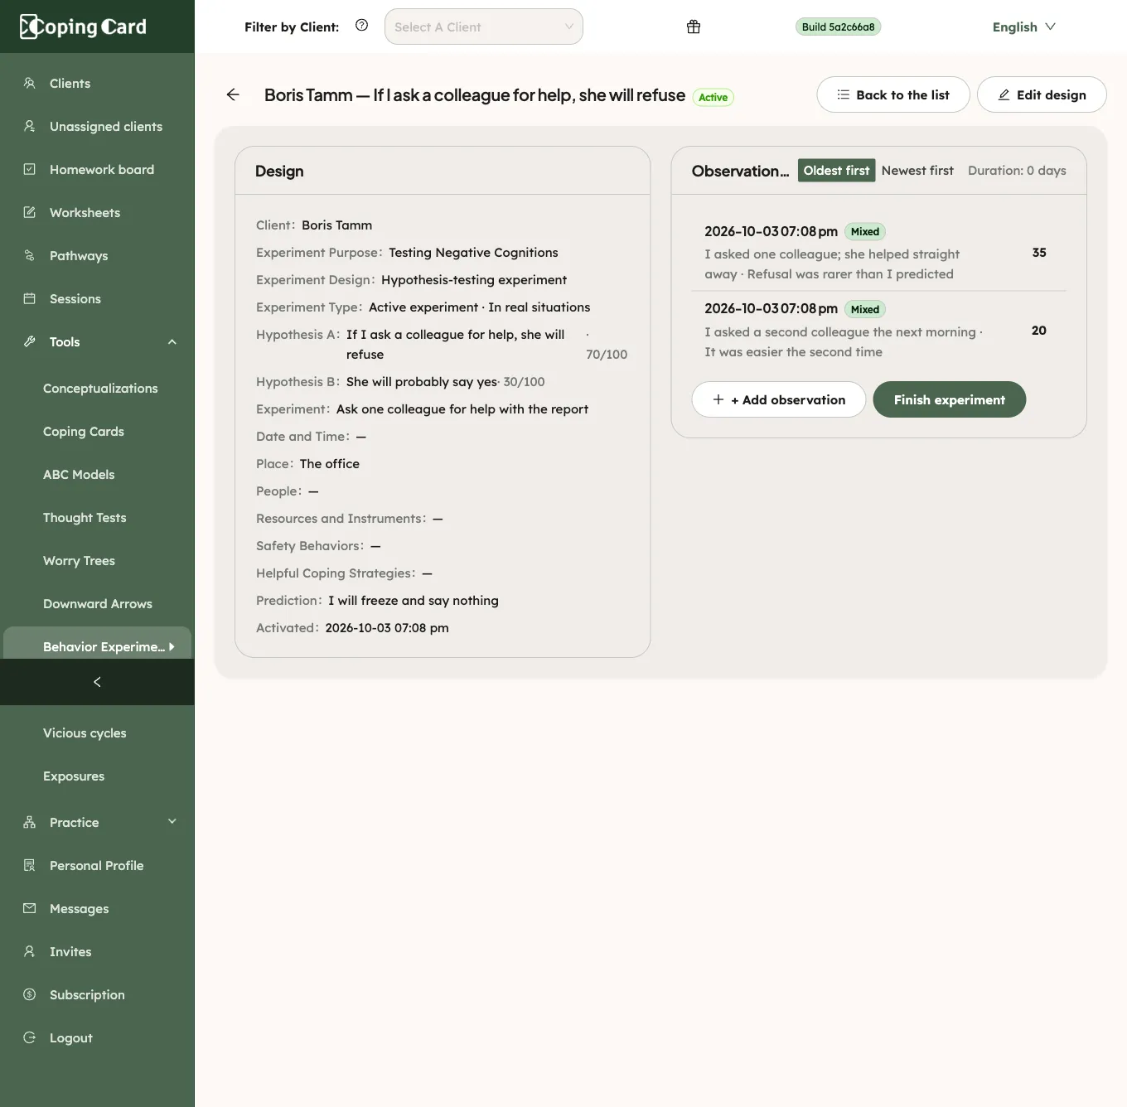1127x1107 pixels.
Task: Click the Unassigned clients icon
Action: click(x=30, y=126)
